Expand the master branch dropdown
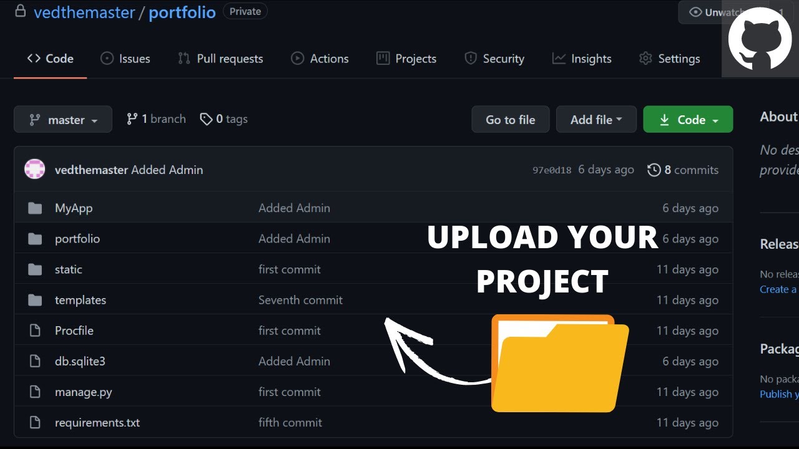 63,119
